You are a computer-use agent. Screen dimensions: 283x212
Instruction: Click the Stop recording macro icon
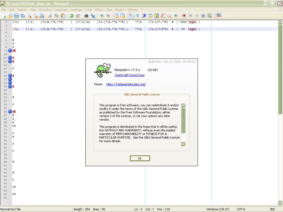click(191, 16)
